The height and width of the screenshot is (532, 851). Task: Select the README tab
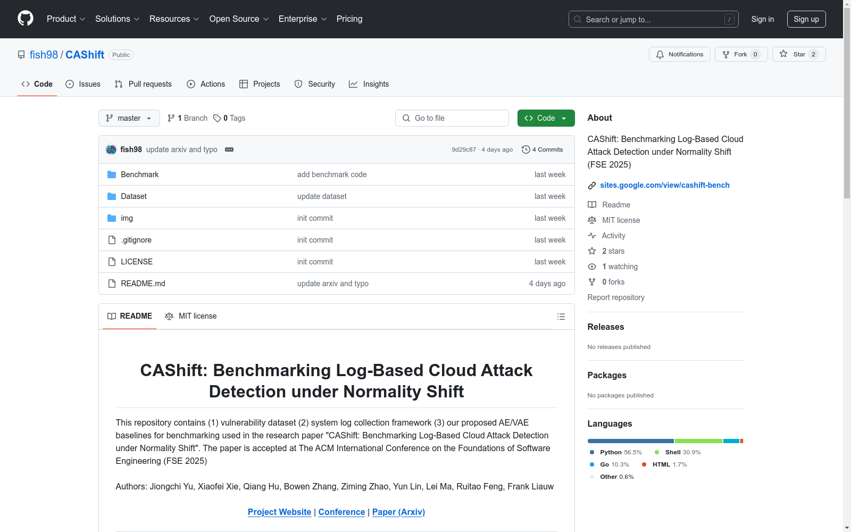tap(130, 316)
